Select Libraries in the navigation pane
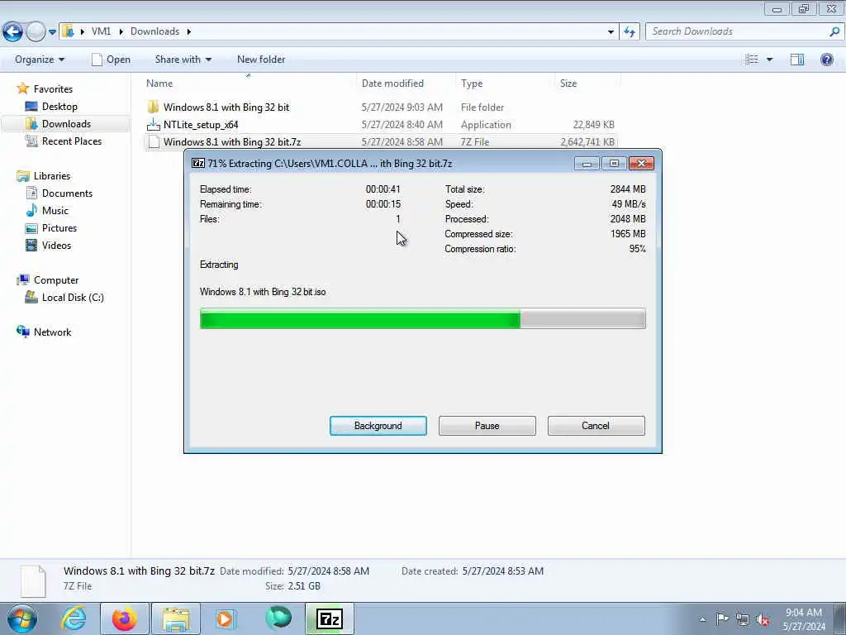This screenshot has height=635, width=846. click(x=52, y=176)
